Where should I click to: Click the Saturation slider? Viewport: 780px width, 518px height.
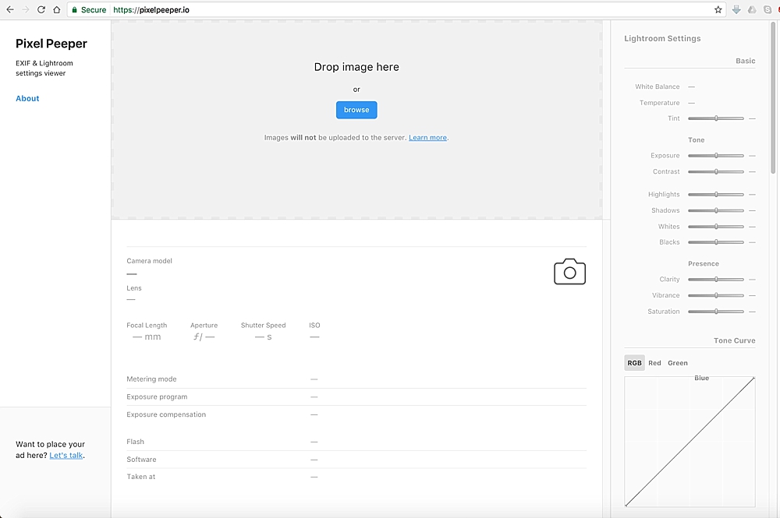point(716,312)
